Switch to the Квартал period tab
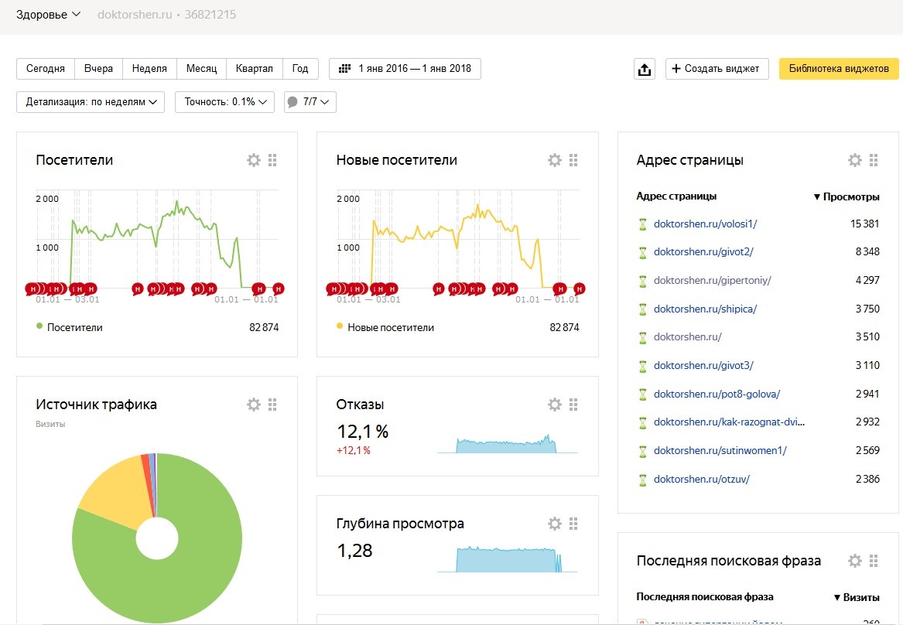This screenshot has width=903, height=625. 255,69
